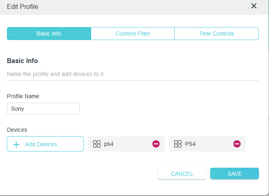Click the 'Name the profile' description text
The width and height of the screenshot is (269, 196).
pos(56,74)
